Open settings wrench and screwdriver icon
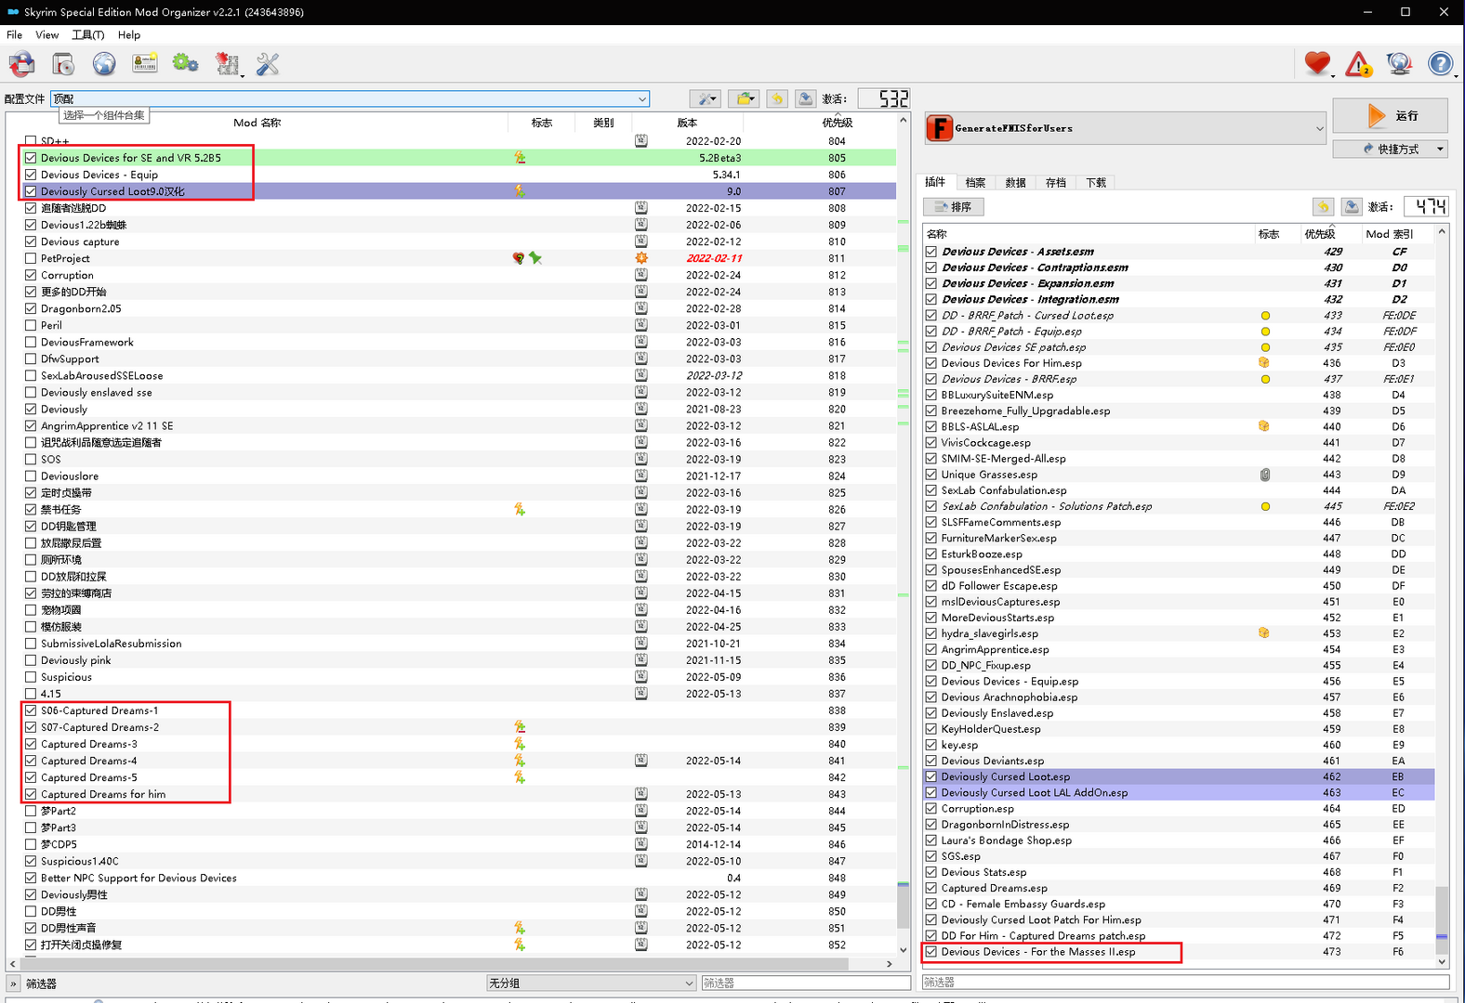Screen dimensions: 1465x1003 [268, 64]
